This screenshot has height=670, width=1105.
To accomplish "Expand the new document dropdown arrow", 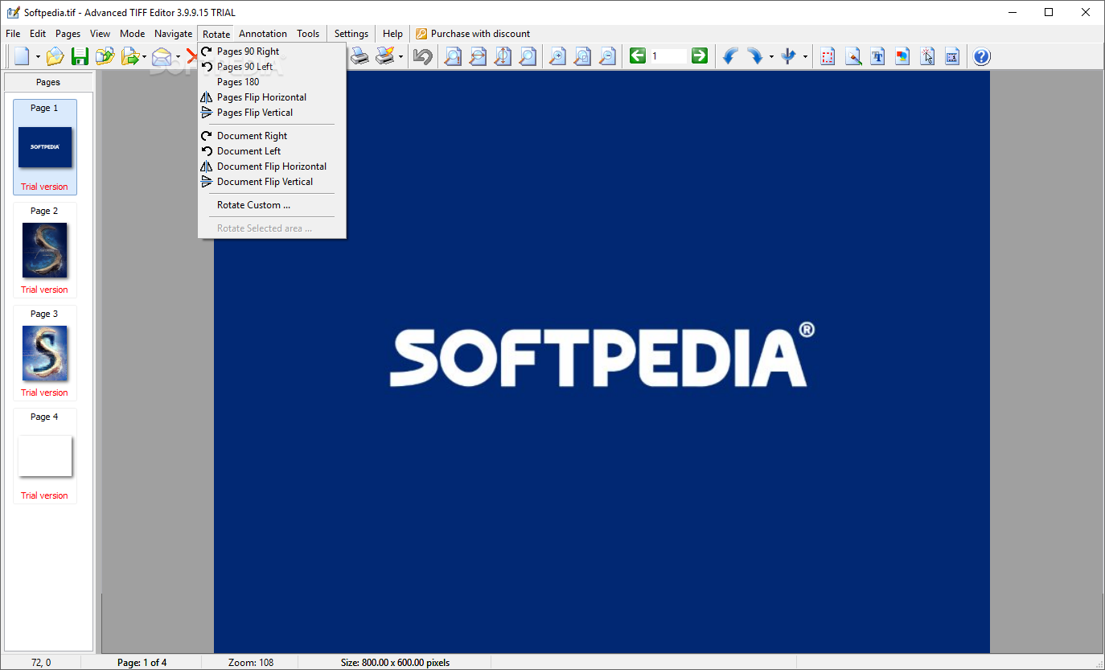I will tap(38, 57).
